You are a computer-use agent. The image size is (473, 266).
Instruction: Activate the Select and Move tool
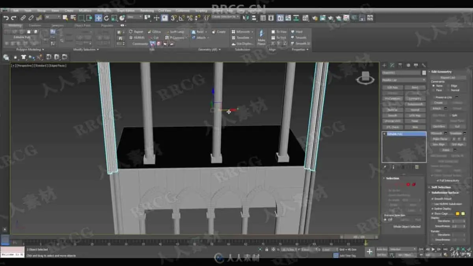(x=98, y=18)
